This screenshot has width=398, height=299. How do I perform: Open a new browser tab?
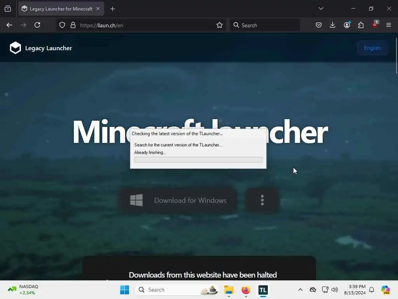(112, 9)
